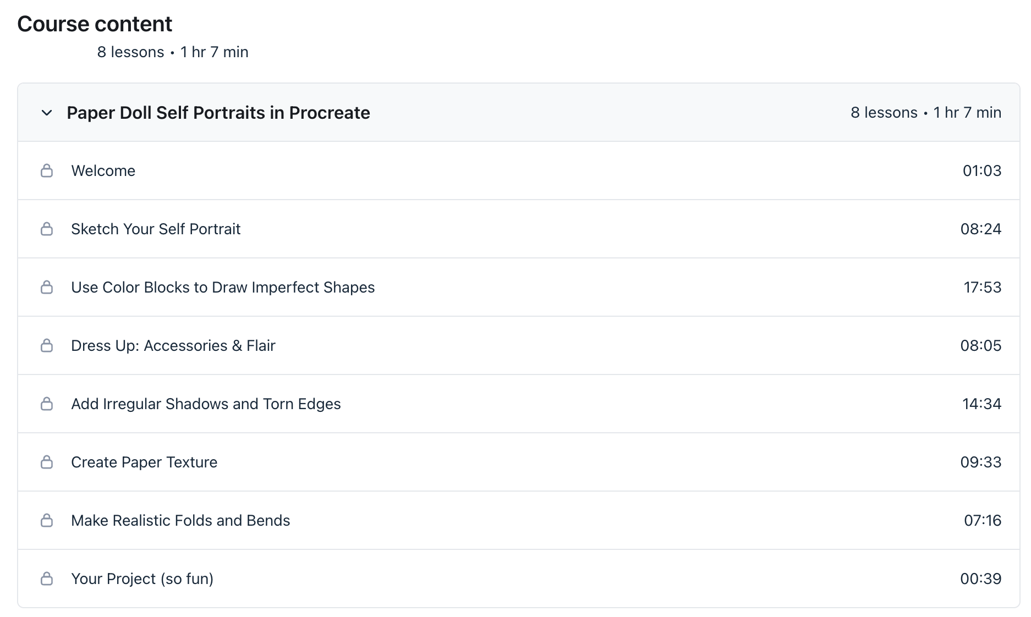Collapse the Paper Doll Self Portraits section chevron

tap(47, 113)
